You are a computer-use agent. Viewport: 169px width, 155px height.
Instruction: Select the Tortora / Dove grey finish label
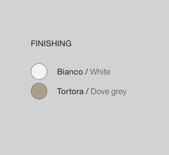coord(92,91)
